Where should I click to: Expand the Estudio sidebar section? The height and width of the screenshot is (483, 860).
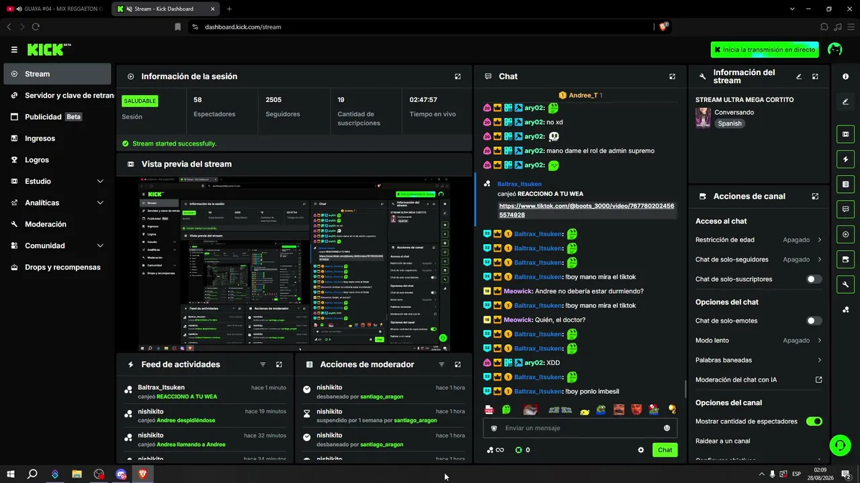100,181
